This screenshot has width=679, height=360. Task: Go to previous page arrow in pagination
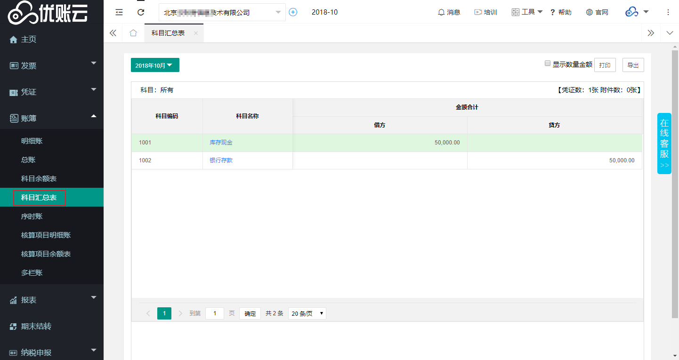148,313
